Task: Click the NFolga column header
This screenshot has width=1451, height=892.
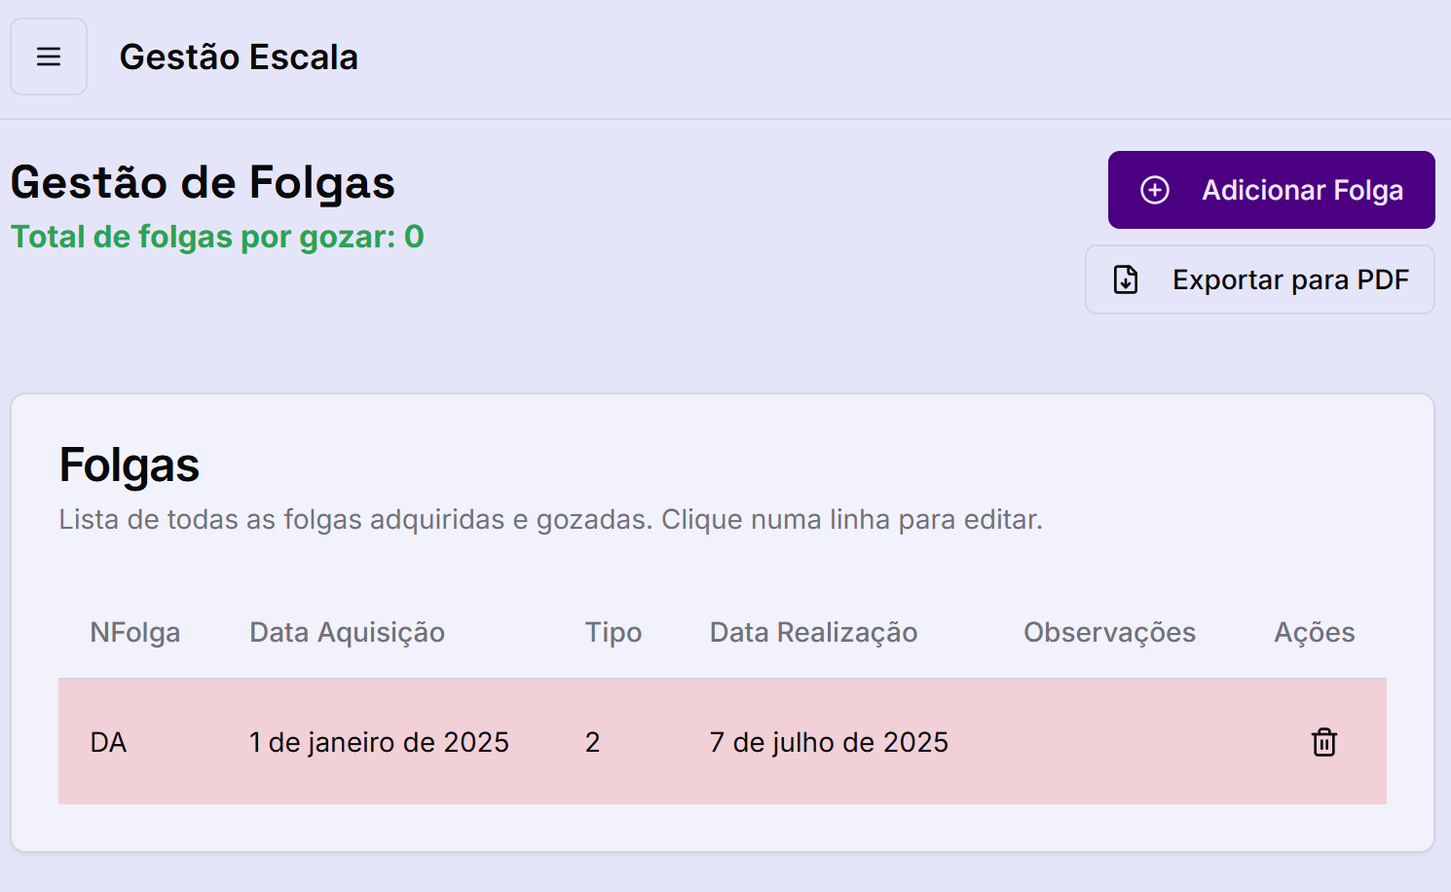Action: 134,632
